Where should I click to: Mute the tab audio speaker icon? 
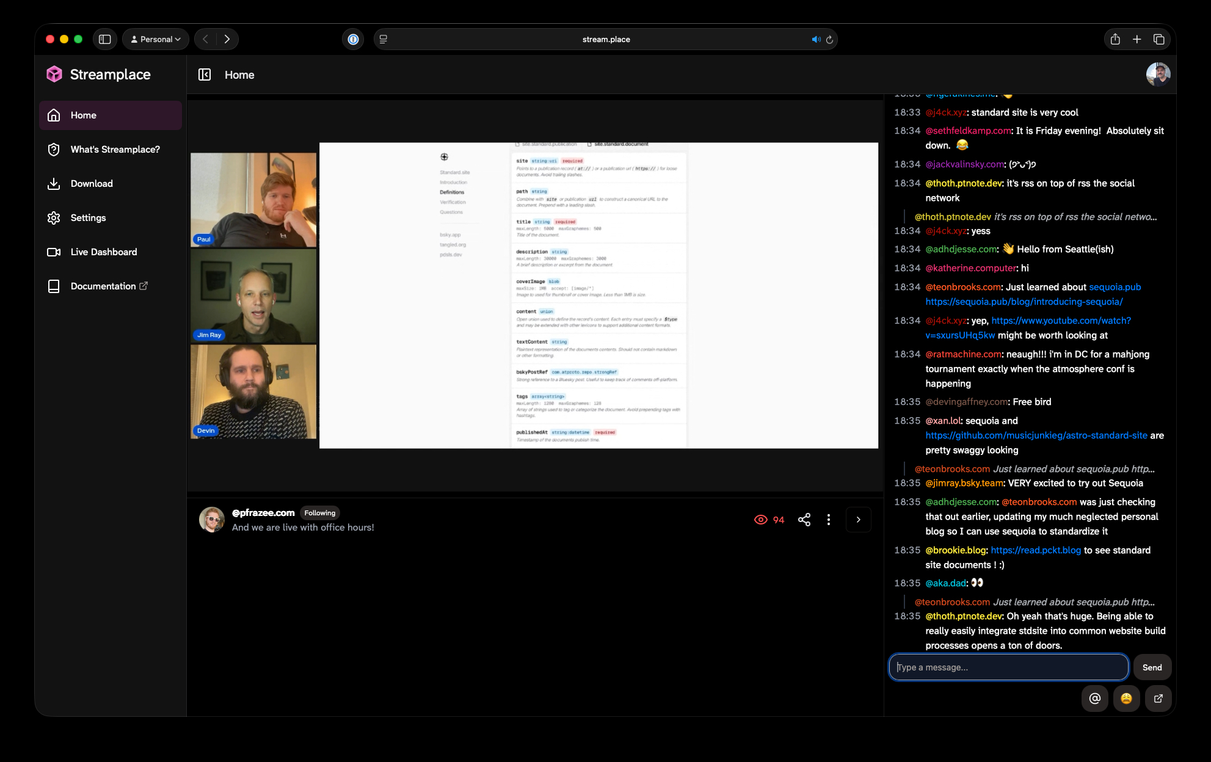point(815,39)
